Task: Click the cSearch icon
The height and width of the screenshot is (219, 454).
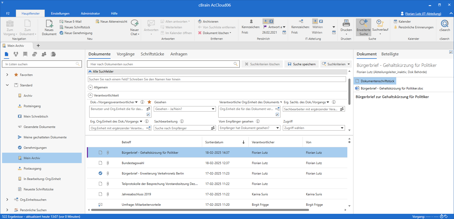Action: point(444,24)
